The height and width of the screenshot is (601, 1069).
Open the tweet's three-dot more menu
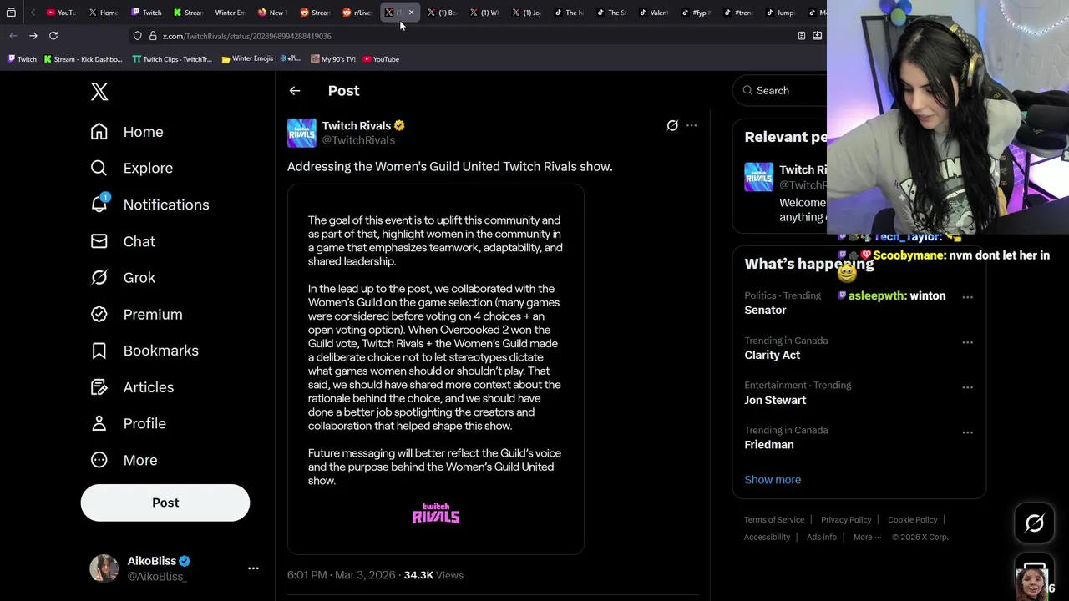(x=692, y=125)
